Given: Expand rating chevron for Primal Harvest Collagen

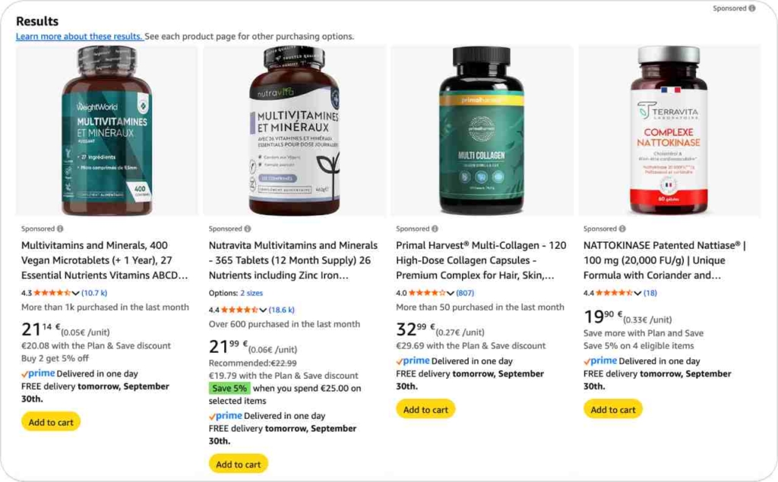Looking at the screenshot, I should point(451,293).
